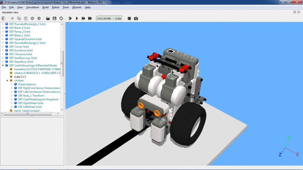Click scene tree vertical scrollbar thumb
Screen dimensions: 303x170
(x=62, y=63)
